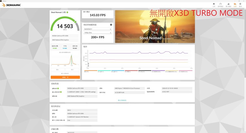This screenshot has width=246, height=133.
Task: Click the SystemInfo v5.92.1497 field
Action: (177, 92)
